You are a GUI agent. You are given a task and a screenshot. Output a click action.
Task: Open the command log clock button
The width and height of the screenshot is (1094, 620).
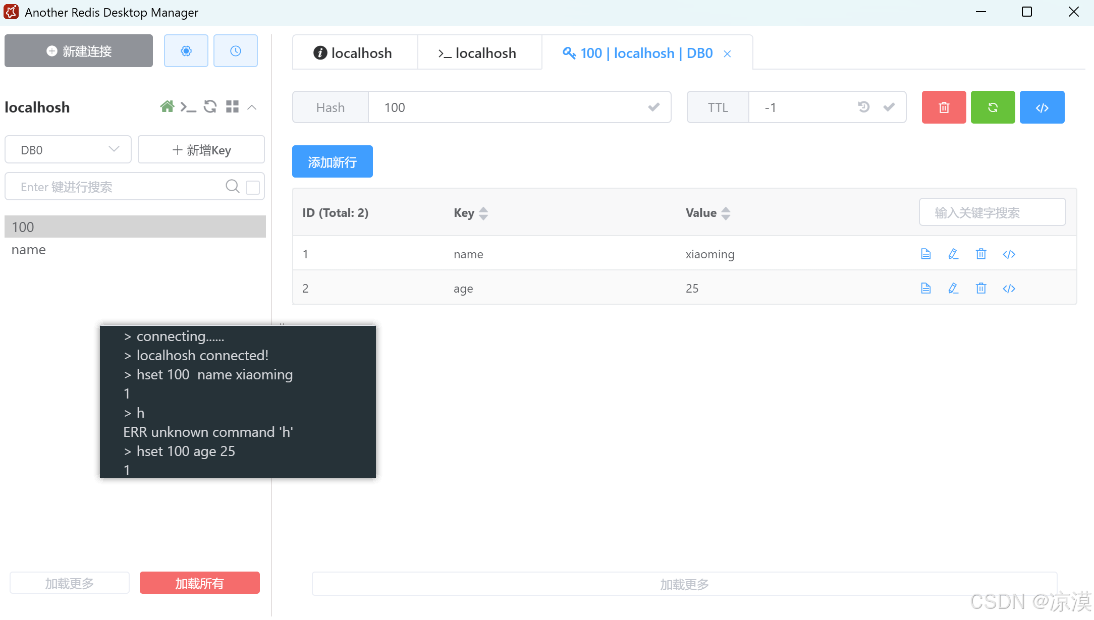pos(236,51)
